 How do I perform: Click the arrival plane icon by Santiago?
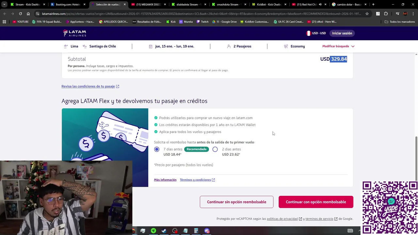coord(85,46)
